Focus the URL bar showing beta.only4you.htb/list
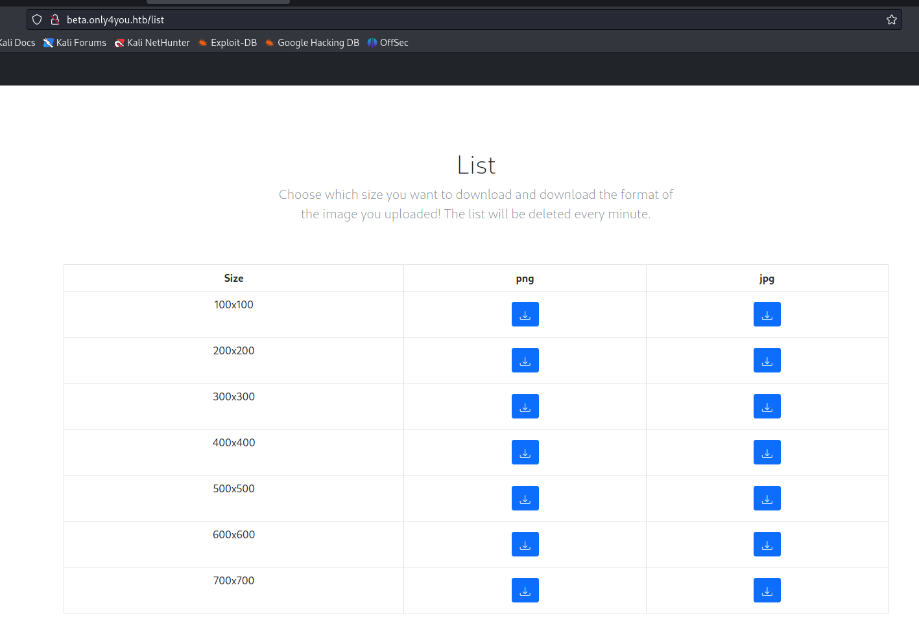 [x=464, y=19]
